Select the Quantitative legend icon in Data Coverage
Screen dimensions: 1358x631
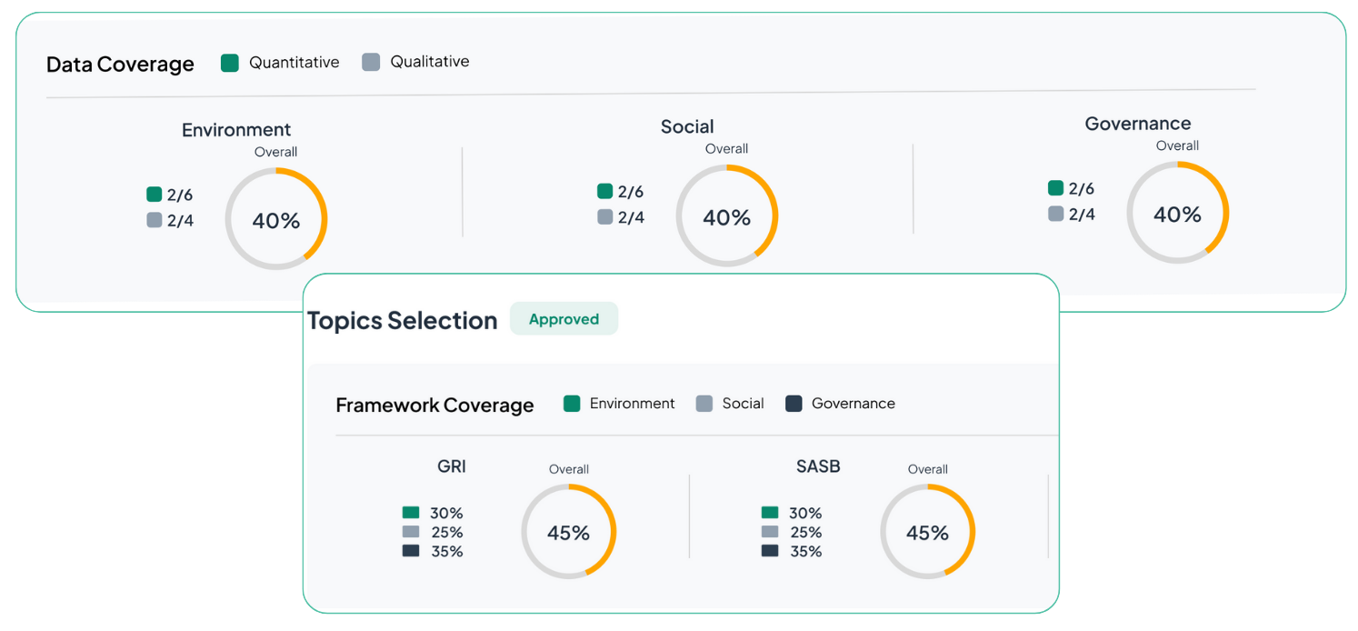pyautogui.click(x=230, y=62)
